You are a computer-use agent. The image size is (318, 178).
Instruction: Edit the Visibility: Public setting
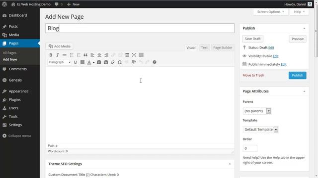276,56
